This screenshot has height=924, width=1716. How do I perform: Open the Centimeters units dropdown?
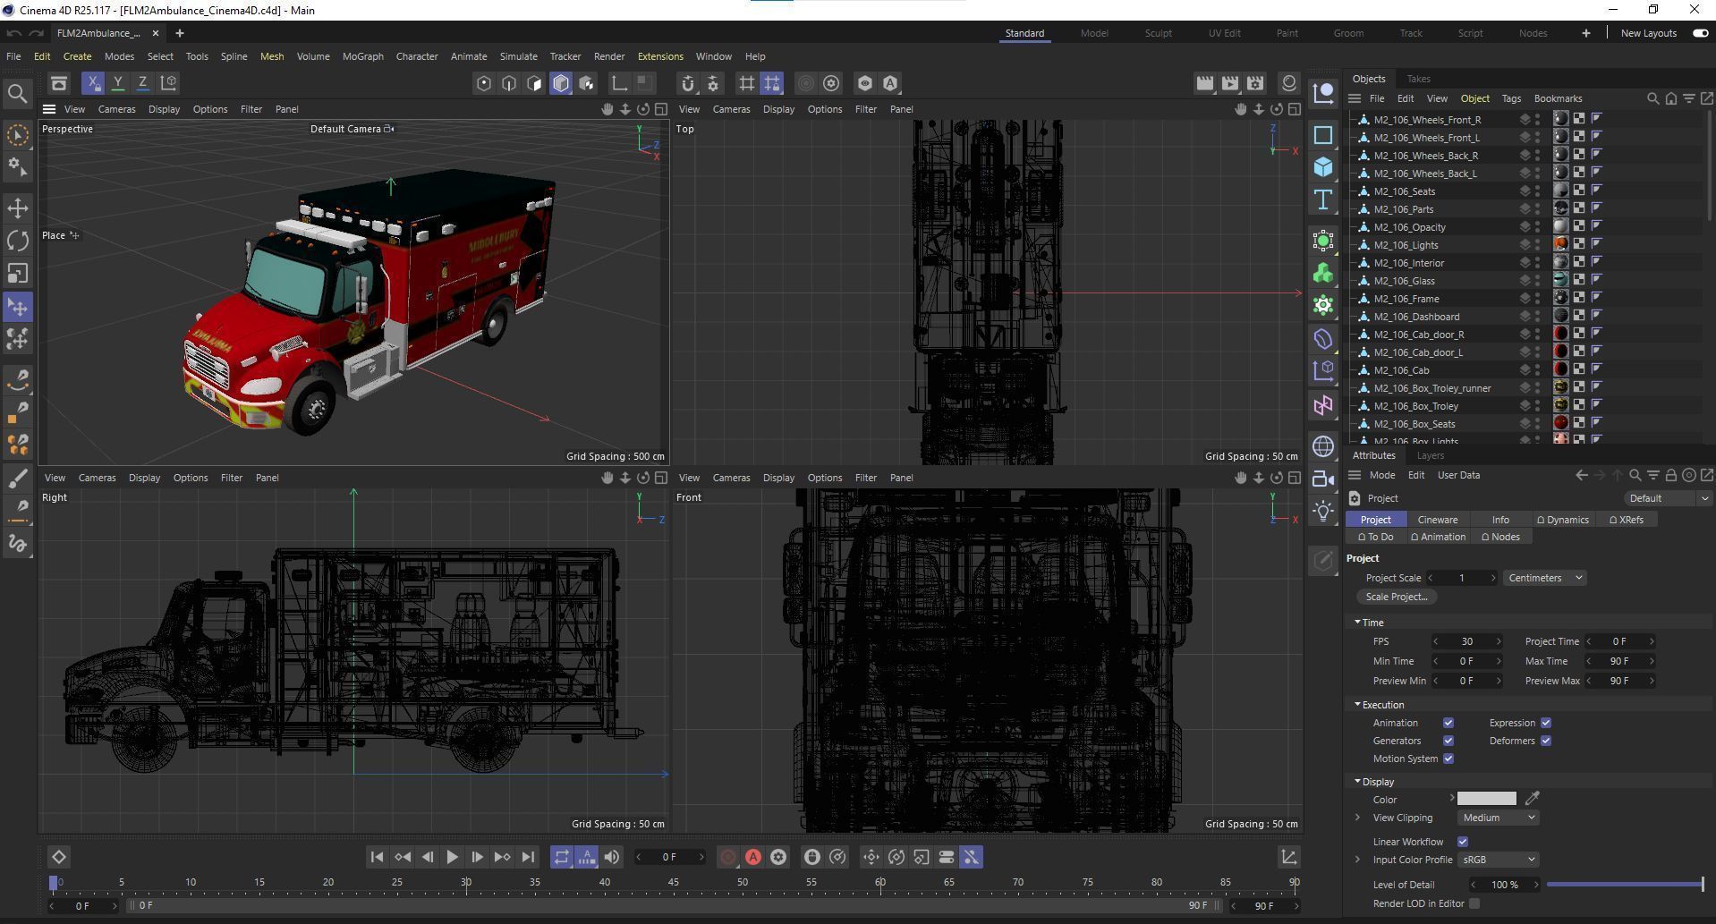(1545, 578)
